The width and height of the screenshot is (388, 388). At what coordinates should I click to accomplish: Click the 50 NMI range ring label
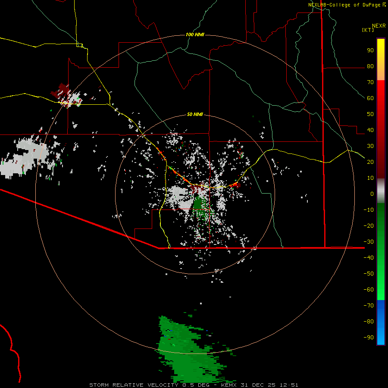coord(195,114)
